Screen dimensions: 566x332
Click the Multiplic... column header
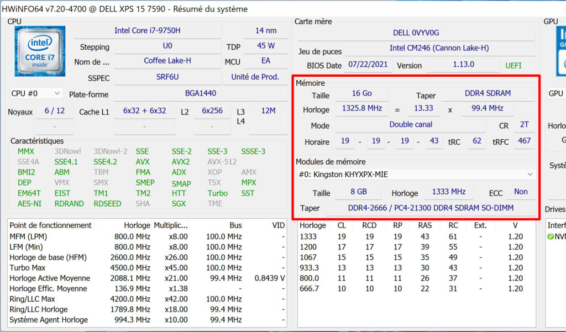point(171,225)
